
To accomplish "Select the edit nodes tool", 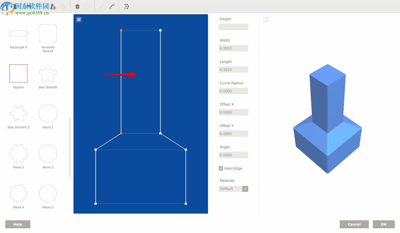I will [x=126, y=6].
